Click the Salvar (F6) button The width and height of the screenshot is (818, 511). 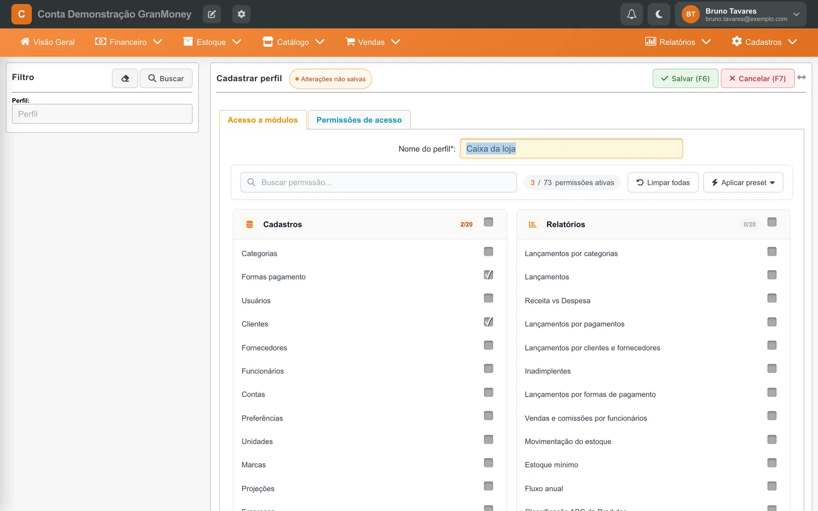pos(686,78)
